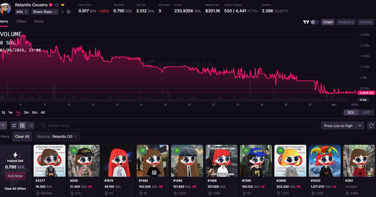Set chart range to 1d
The height and width of the screenshot is (197, 376).
3,113
